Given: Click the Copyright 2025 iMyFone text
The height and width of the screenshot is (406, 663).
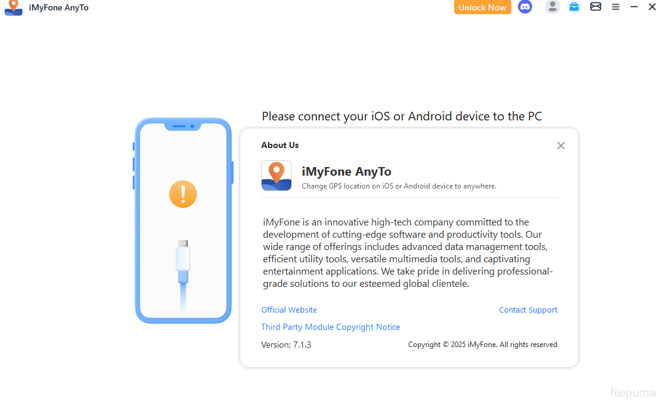Looking at the screenshot, I should click(x=482, y=345).
